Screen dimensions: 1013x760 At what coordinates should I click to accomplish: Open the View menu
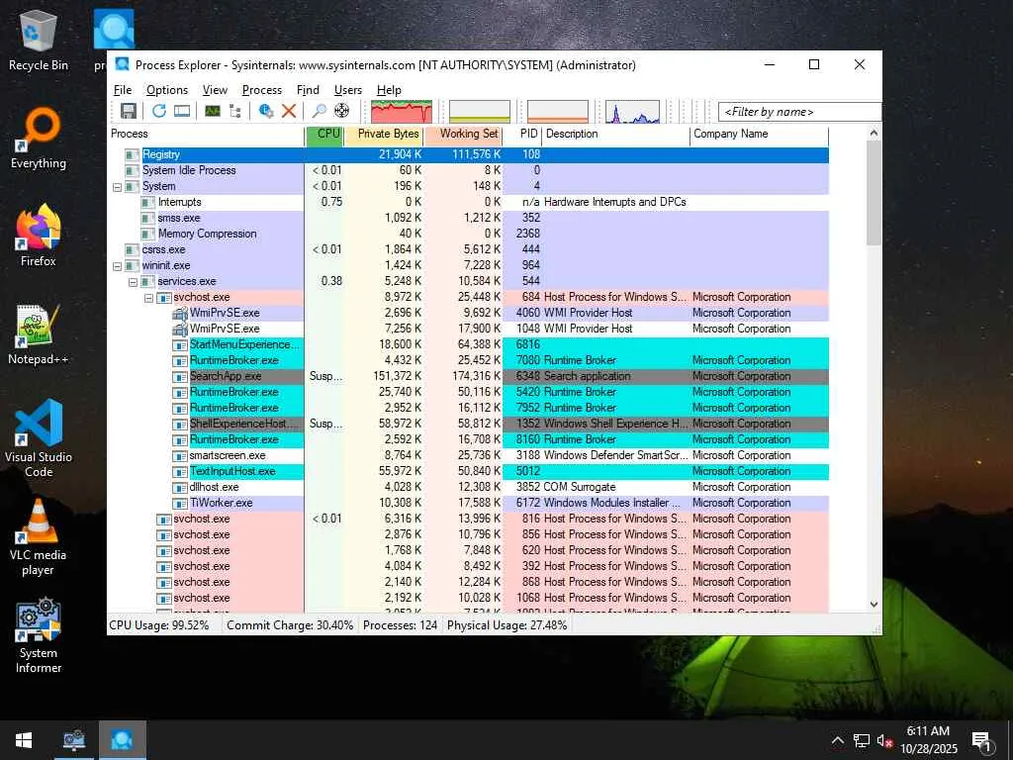215,90
